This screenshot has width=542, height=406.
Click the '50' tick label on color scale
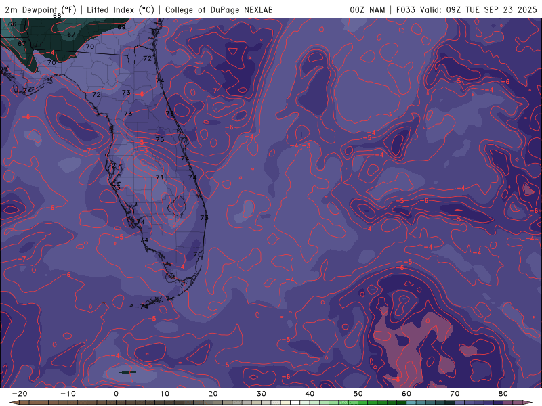tap(358, 394)
